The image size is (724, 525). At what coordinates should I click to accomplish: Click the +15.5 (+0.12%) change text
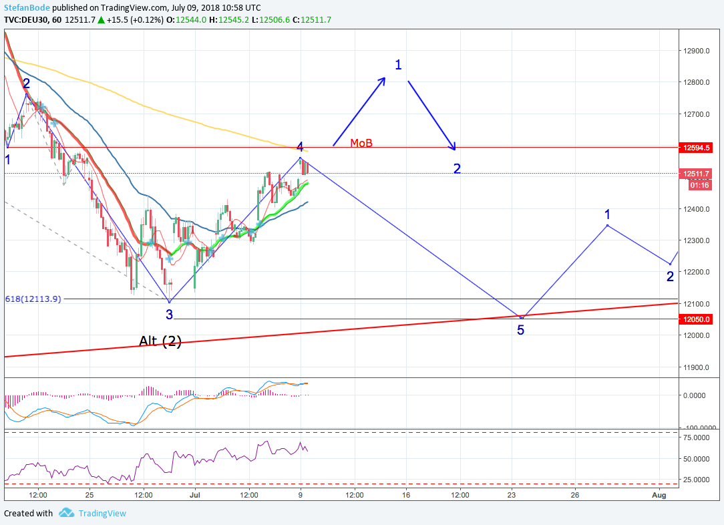tap(135, 20)
